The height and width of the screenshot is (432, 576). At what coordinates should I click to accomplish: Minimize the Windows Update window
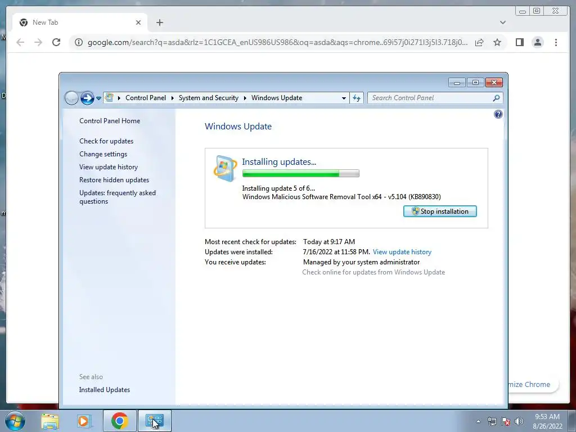tap(457, 83)
